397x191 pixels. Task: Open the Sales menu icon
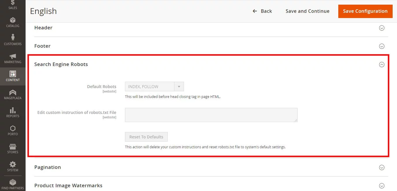[12, 3]
